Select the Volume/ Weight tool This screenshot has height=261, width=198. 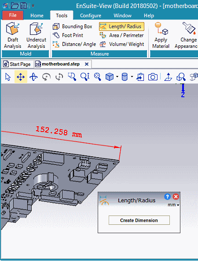(121, 44)
